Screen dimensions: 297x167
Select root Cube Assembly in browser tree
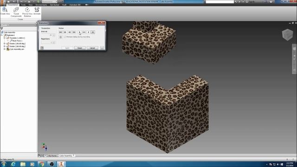(9, 32)
